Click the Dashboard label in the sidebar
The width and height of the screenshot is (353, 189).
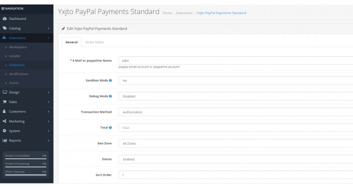17,19
